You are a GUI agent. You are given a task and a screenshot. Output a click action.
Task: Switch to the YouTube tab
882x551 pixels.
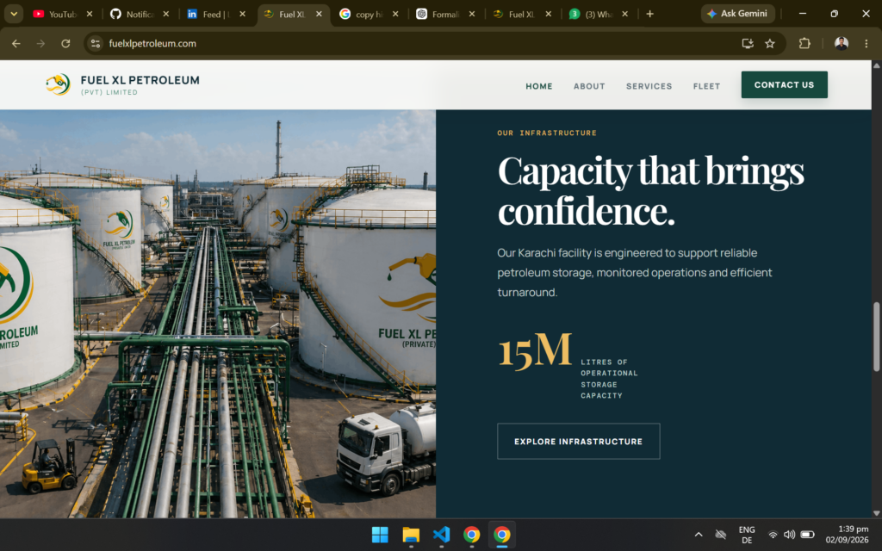click(x=54, y=14)
